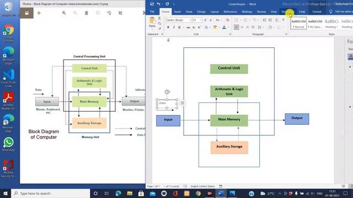Screen dimensions: 353x198
Task: Switch to the Design ribbon tab
Action: click(201, 12)
